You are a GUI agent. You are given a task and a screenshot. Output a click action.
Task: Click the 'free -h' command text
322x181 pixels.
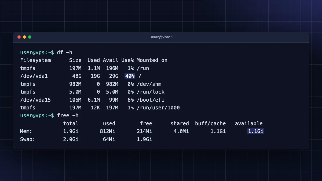[x=68, y=116]
